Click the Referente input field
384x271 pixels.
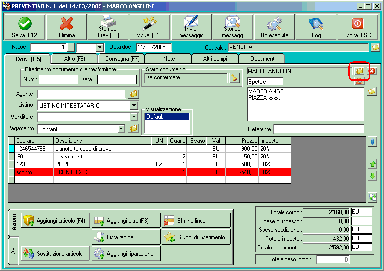point(319,129)
